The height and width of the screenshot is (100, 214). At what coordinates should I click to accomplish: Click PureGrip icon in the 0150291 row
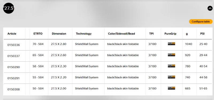coord(171,77)
